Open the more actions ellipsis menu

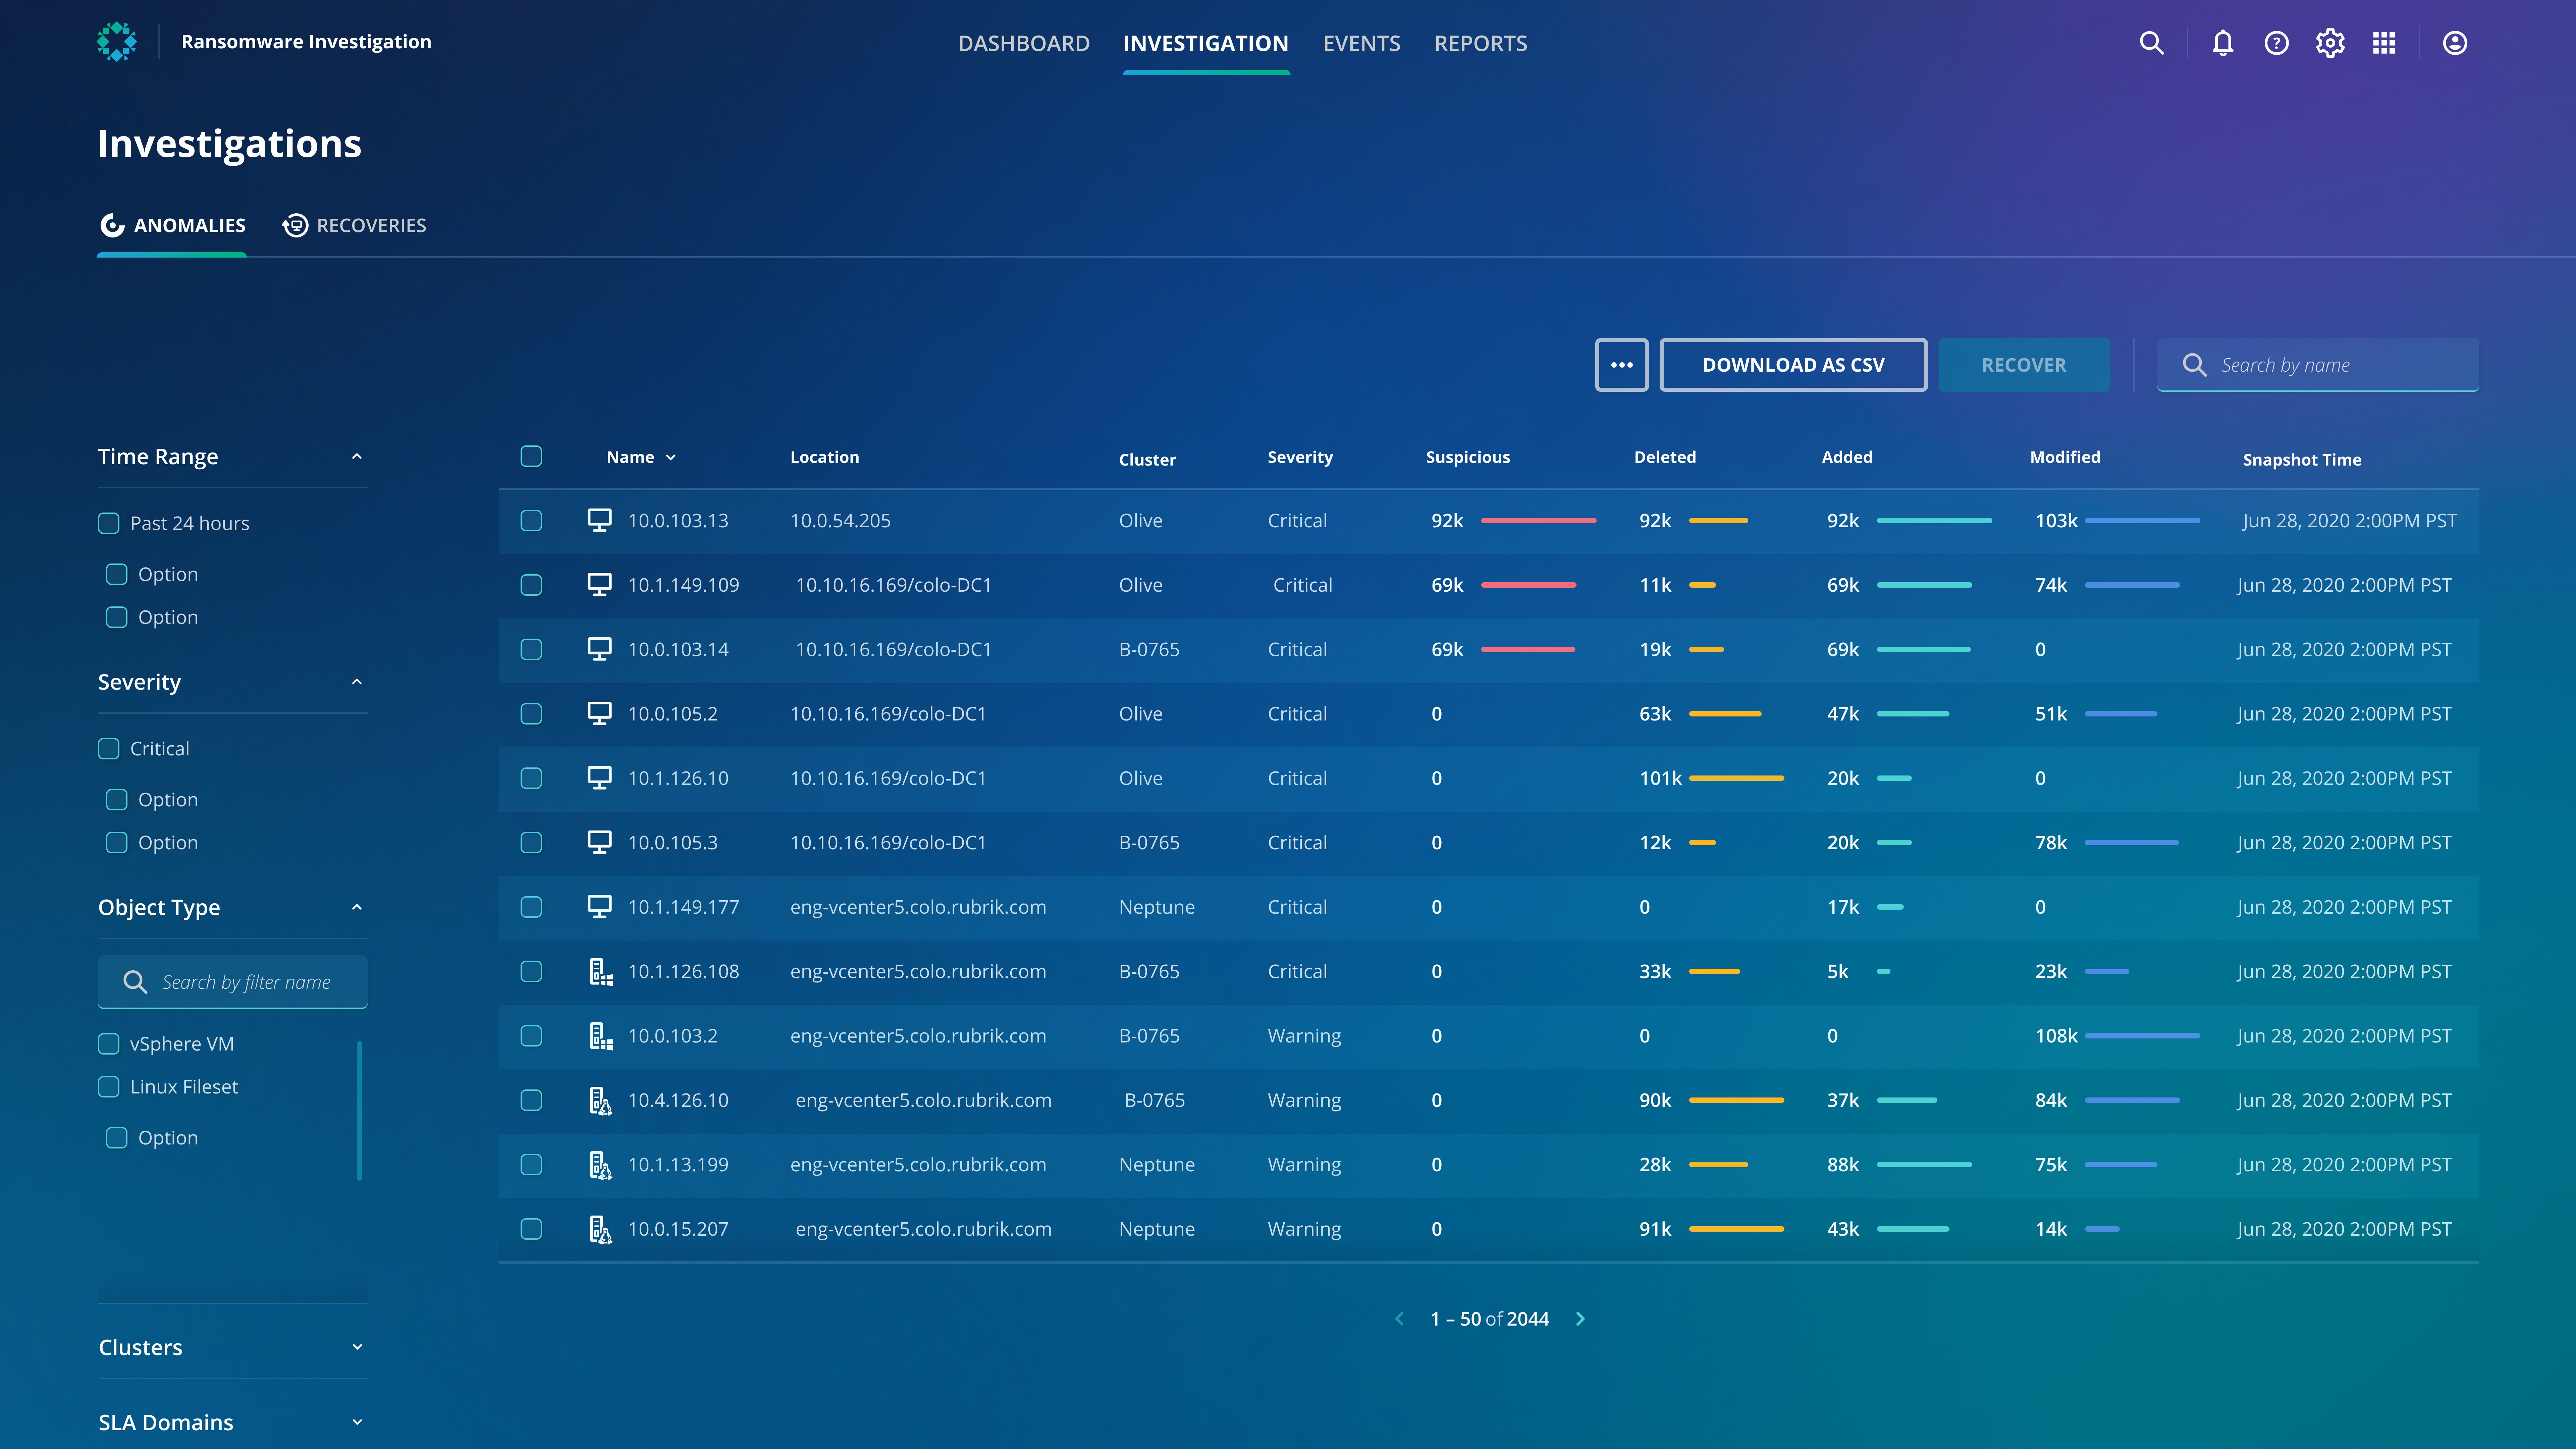click(1622, 365)
